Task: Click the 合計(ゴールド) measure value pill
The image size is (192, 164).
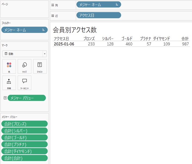Action: (x=24, y=138)
